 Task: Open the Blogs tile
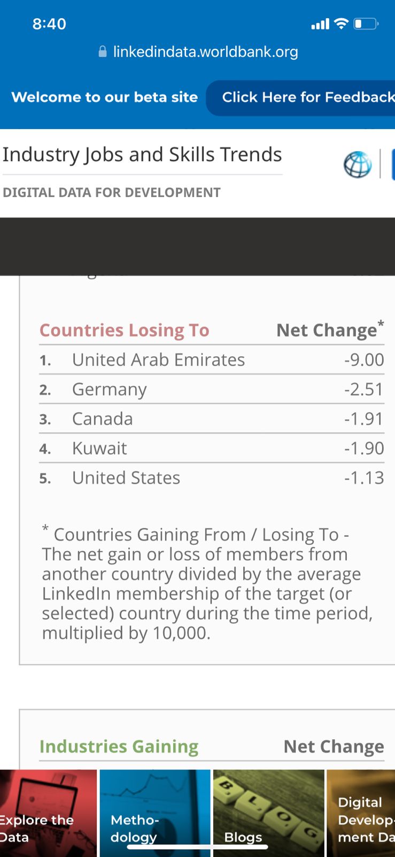click(268, 813)
